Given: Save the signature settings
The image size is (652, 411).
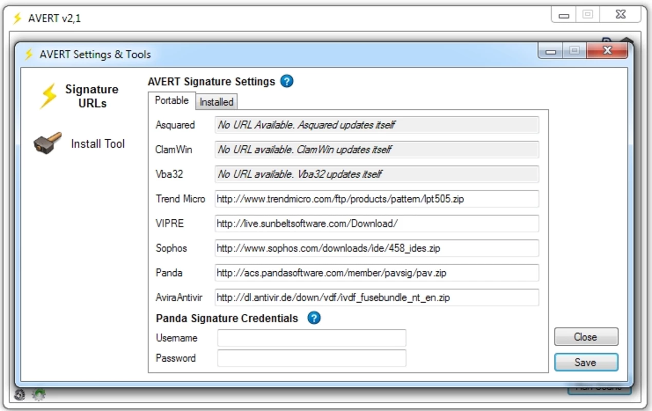Looking at the screenshot, I should pos(586,362).
